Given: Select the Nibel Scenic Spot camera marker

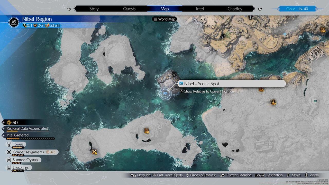Looking at the screenshot, I should click(x=165, y=94).
